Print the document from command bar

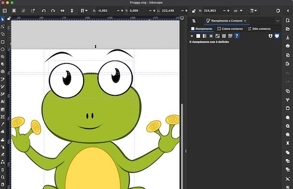pos(288,46)
